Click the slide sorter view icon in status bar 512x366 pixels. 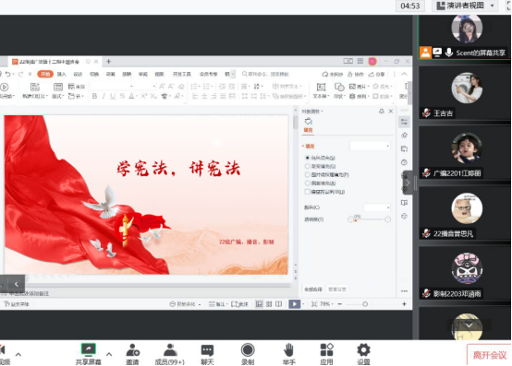pyautogui.click(x=269, y=304)
